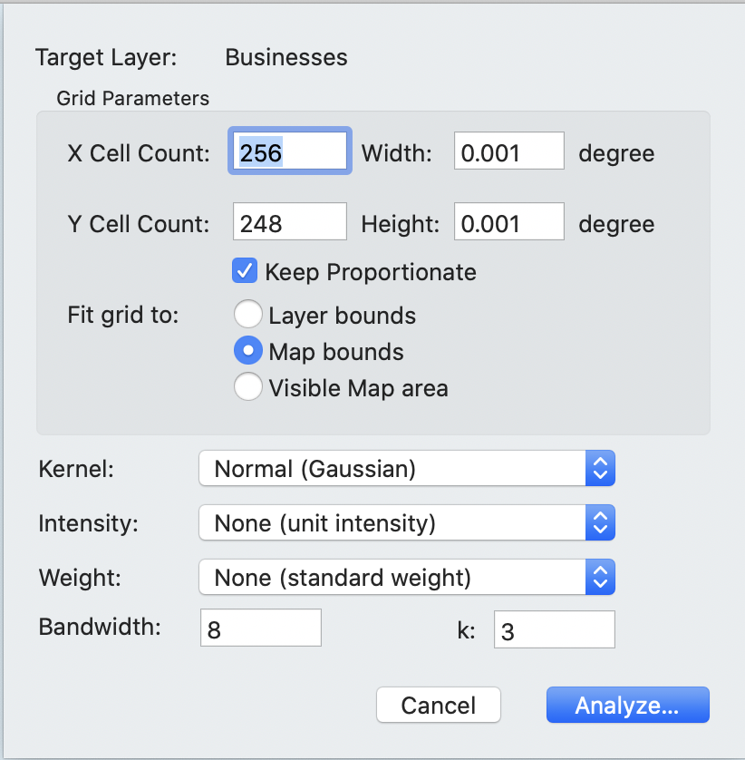Click the Map bounds radio button
This screenshot has height=760, width=745.
(x=247, y=351)
